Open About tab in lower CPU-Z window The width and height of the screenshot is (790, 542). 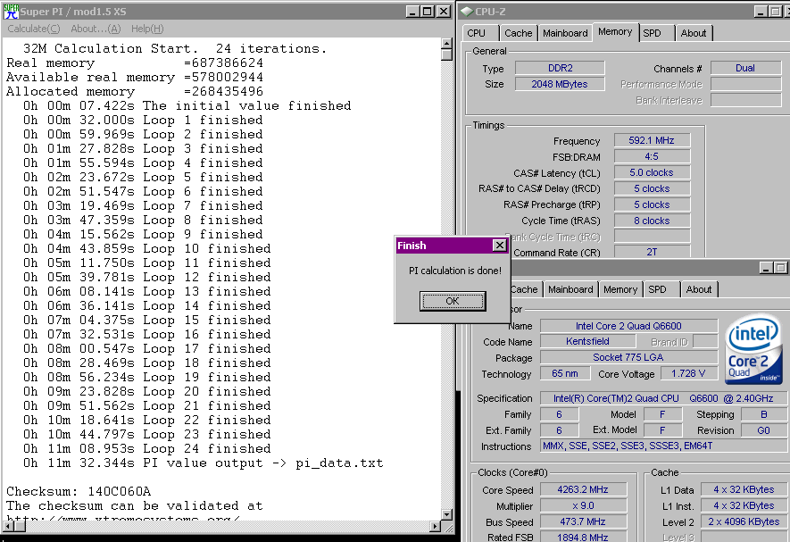click(x=699, y=289)
